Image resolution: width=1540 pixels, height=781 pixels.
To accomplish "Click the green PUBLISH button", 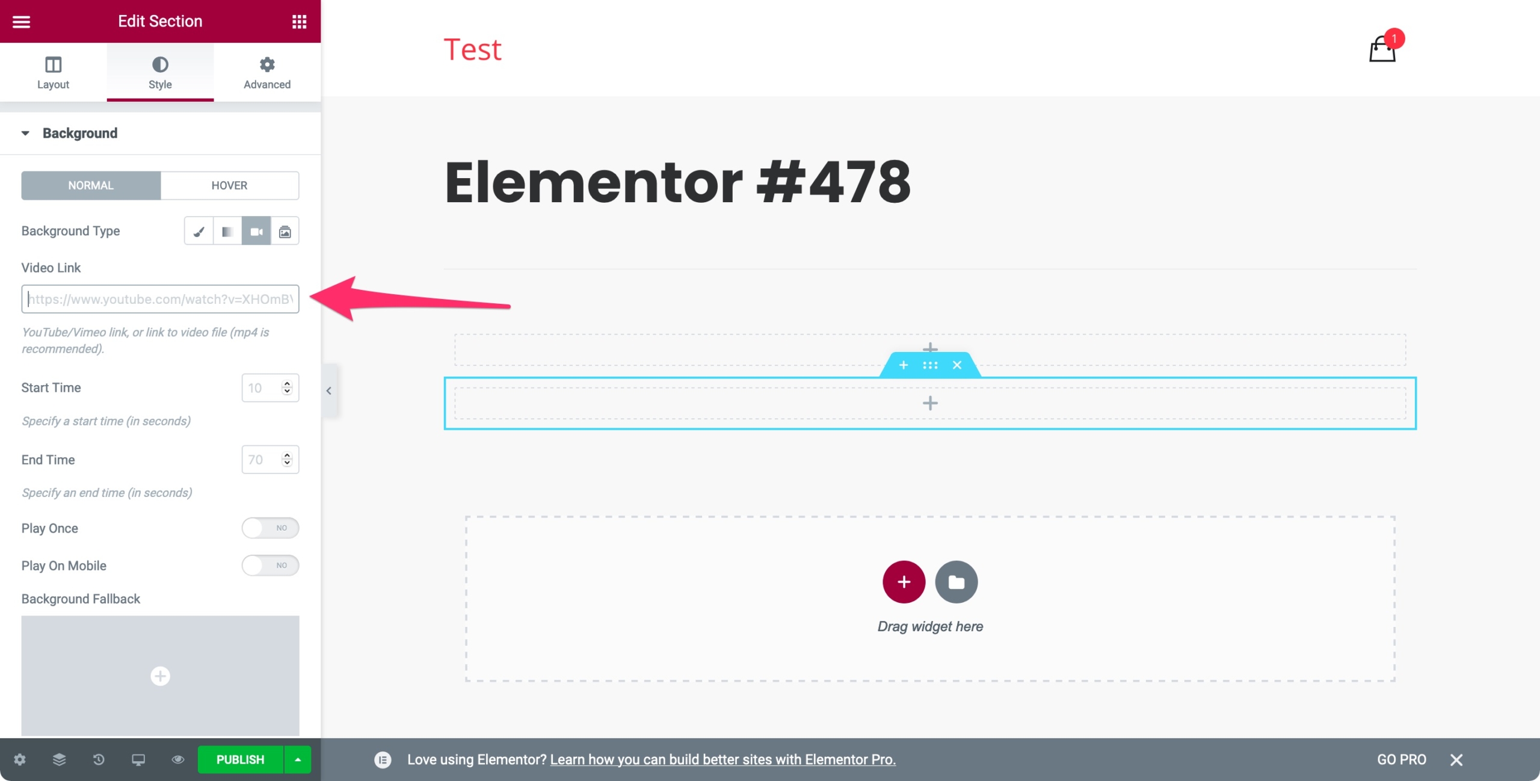I will tap(241, 759).
